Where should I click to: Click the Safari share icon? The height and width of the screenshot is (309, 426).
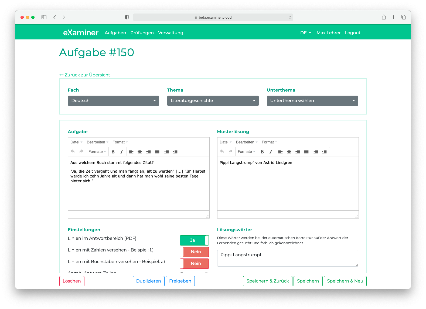click(384, 17)
